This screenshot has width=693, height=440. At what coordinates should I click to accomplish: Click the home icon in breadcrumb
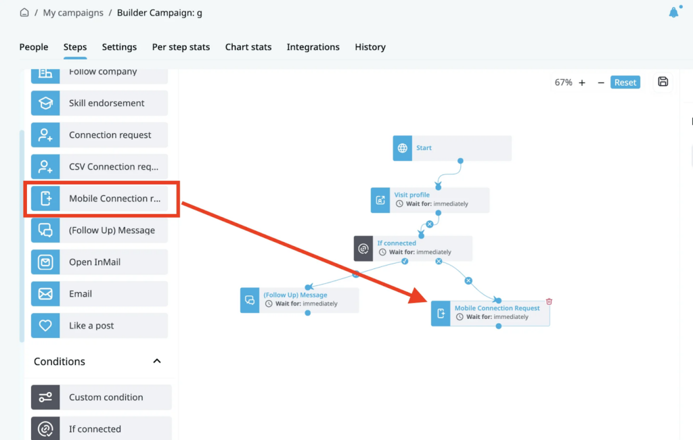pos(24,13)
